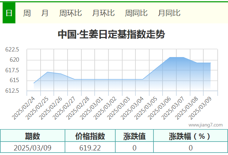Click the 612.5 y-axis label
This screenshot has height=155, width=228.
pyautogui.click(x=12, y=91)
